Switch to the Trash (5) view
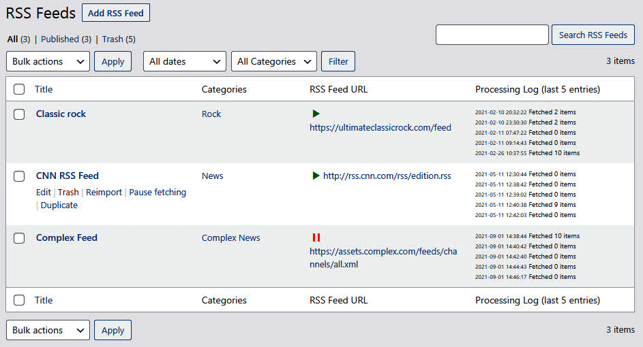643x347 pixels. pyautogui.click(x=119, y=39)
